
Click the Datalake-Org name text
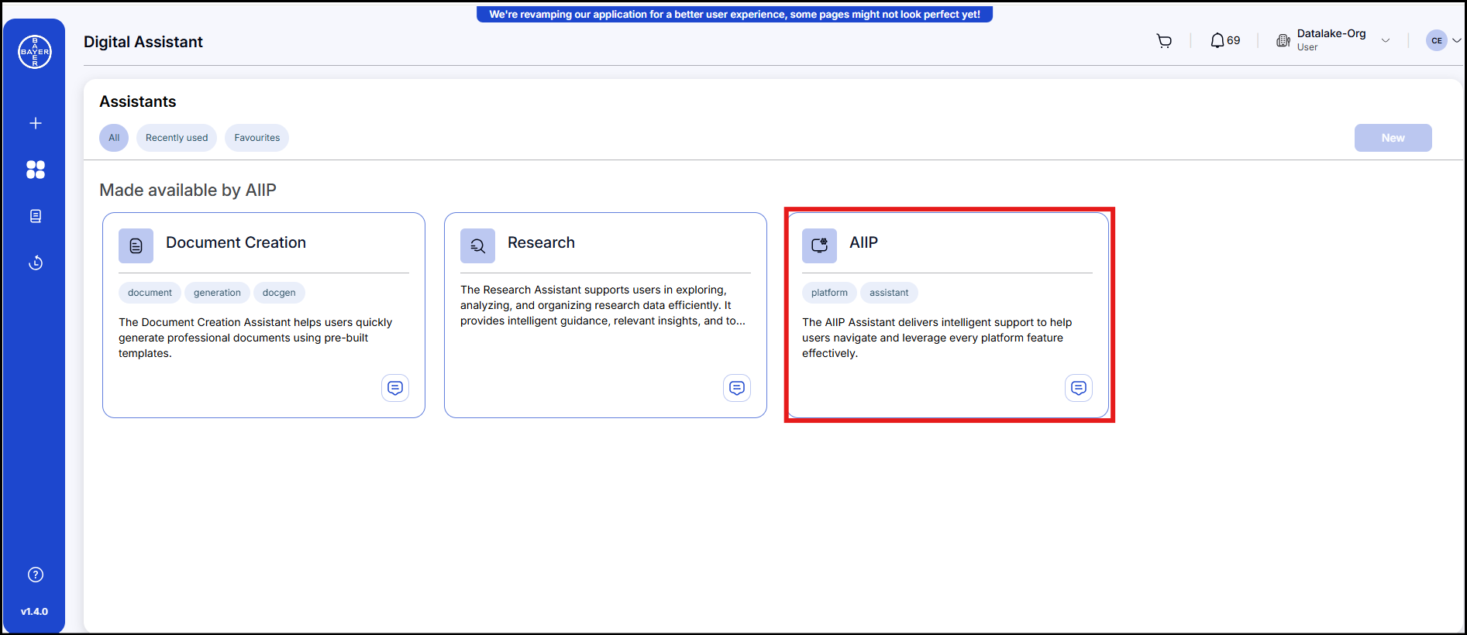(1331, 33)
